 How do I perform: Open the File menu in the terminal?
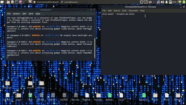pyautogui.click(x=9, y=14)
